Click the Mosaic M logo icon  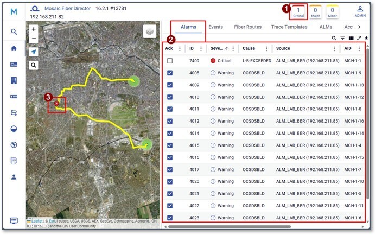tap(14, 11)
